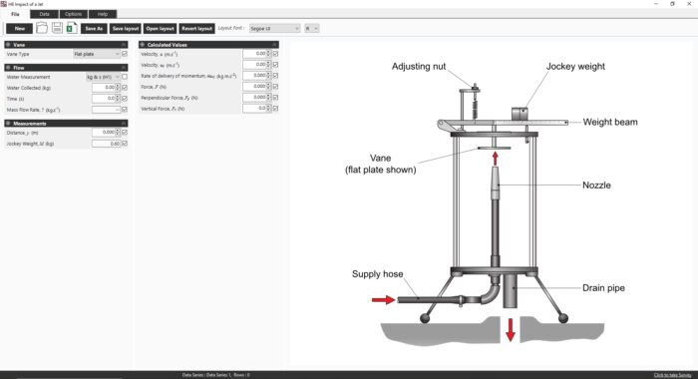Image resolution: width=698 pixels, height=379 pixels.
Task: Click the open file folder icon
Action: [x=42, y=28]
